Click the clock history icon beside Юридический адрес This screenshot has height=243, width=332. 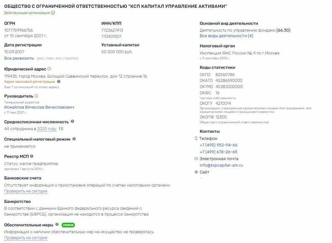[x=49, y=69]
